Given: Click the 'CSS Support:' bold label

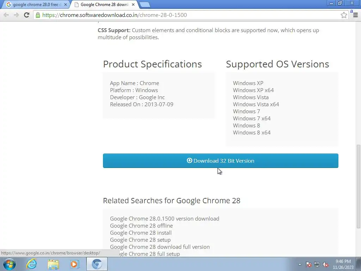Looking at the screenshot, I should [114, 30].
